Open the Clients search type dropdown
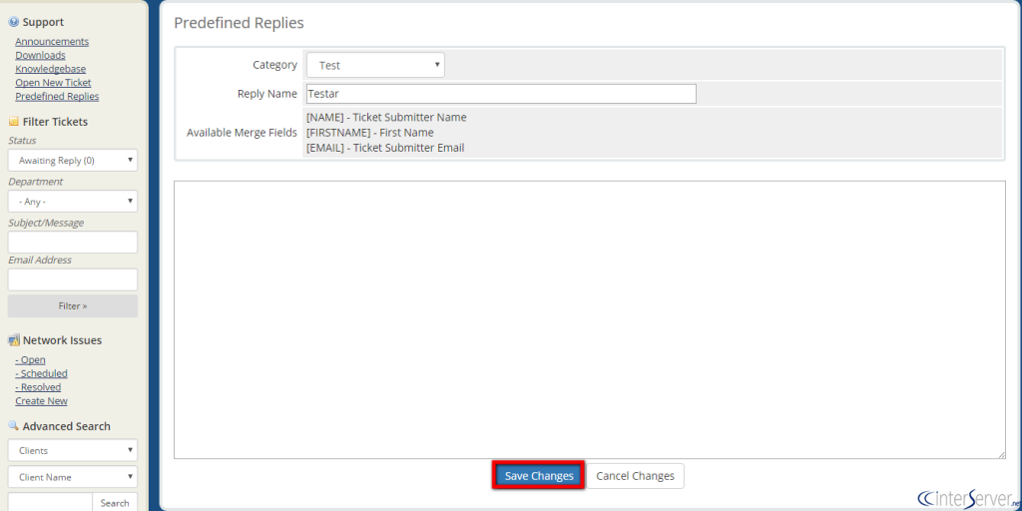 [72, 450]
